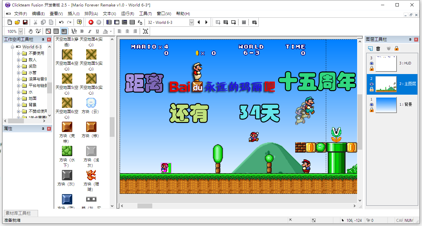The width and height of the screenshot is (422, 226).
Task: Click the Undo arrow icon
Action: click(x=61, y=22)
